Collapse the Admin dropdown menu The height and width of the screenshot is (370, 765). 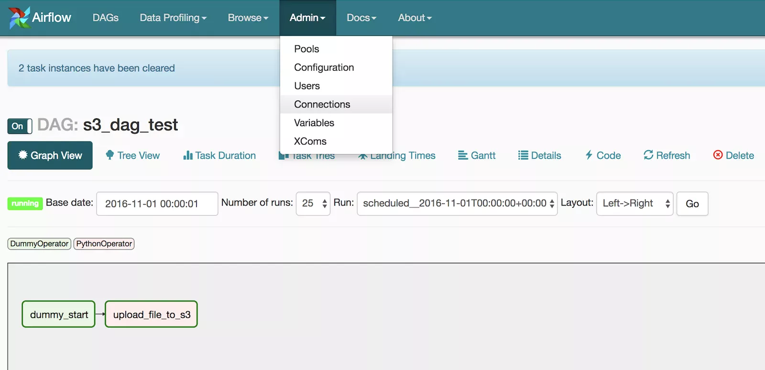[x=307, y=18]
